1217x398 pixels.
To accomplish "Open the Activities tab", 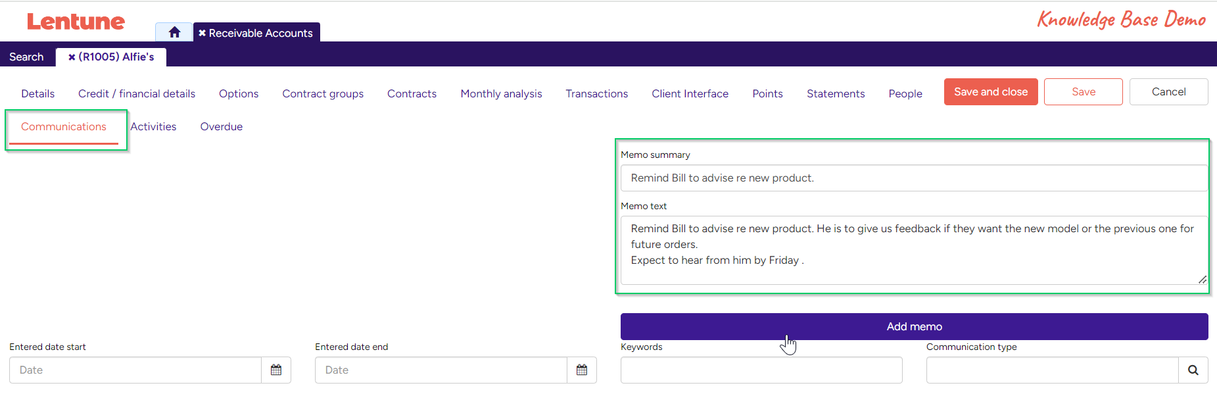I will point(153,126).
